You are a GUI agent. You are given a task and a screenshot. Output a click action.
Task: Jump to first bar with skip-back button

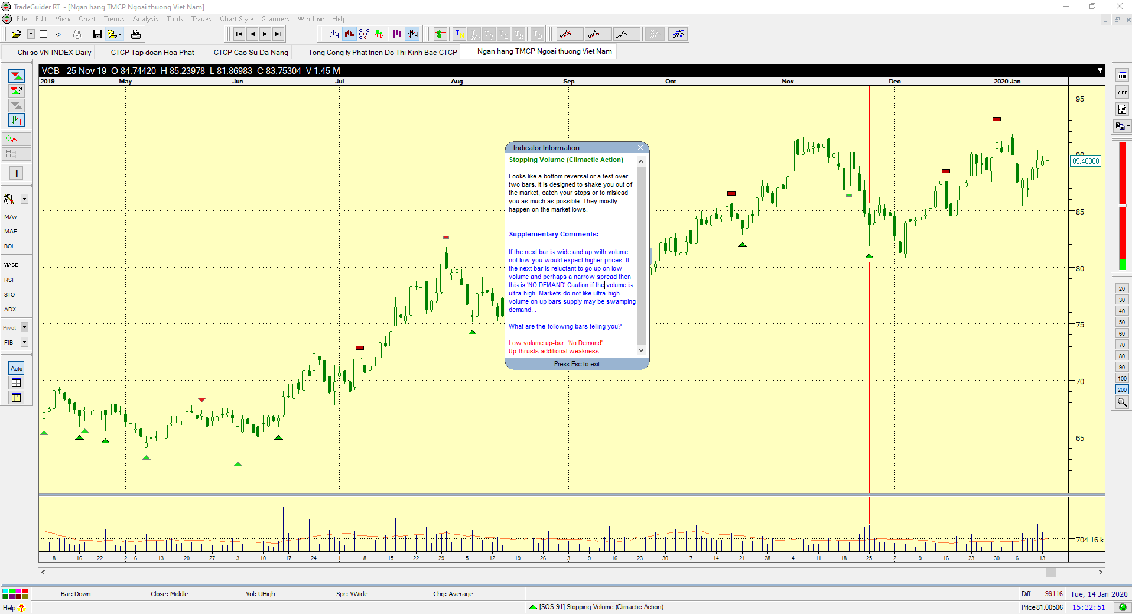[239, 34]
